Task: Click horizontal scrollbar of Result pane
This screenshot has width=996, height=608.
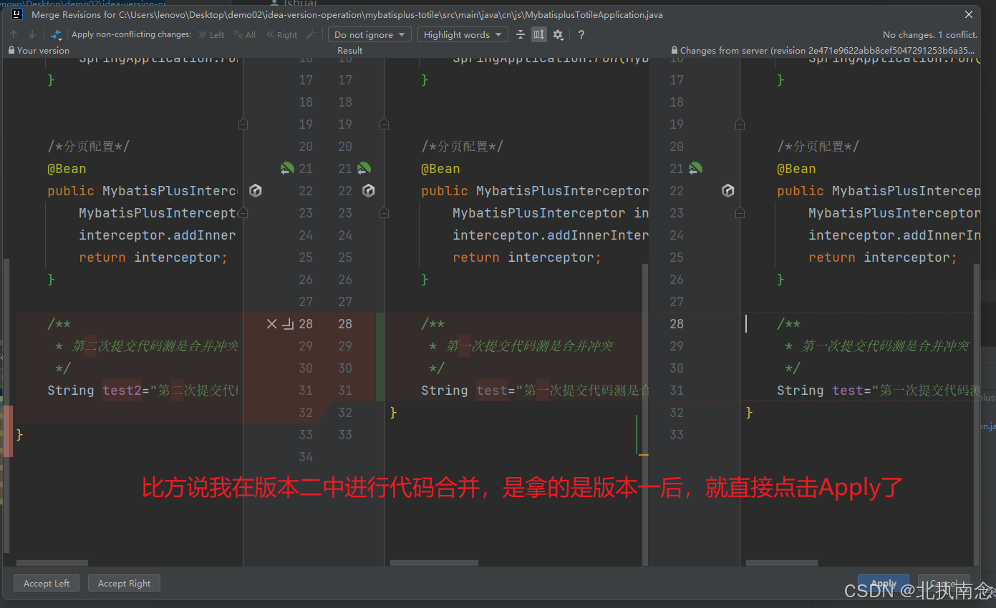Action: point(434,563)
